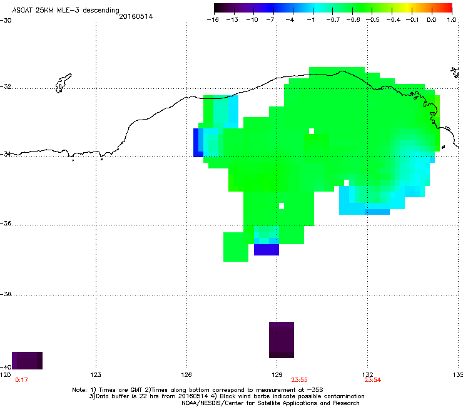The image size is (463, 407).
Task: Click the red "23:54" swath time
Action: click(x=373, y=380)
